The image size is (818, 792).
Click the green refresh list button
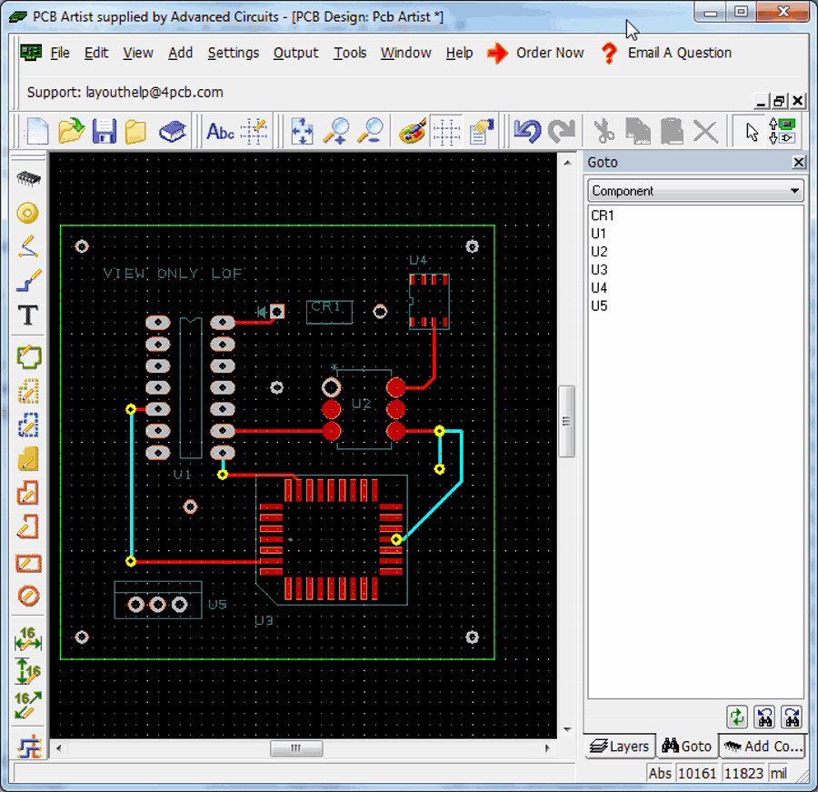[736, 717]
